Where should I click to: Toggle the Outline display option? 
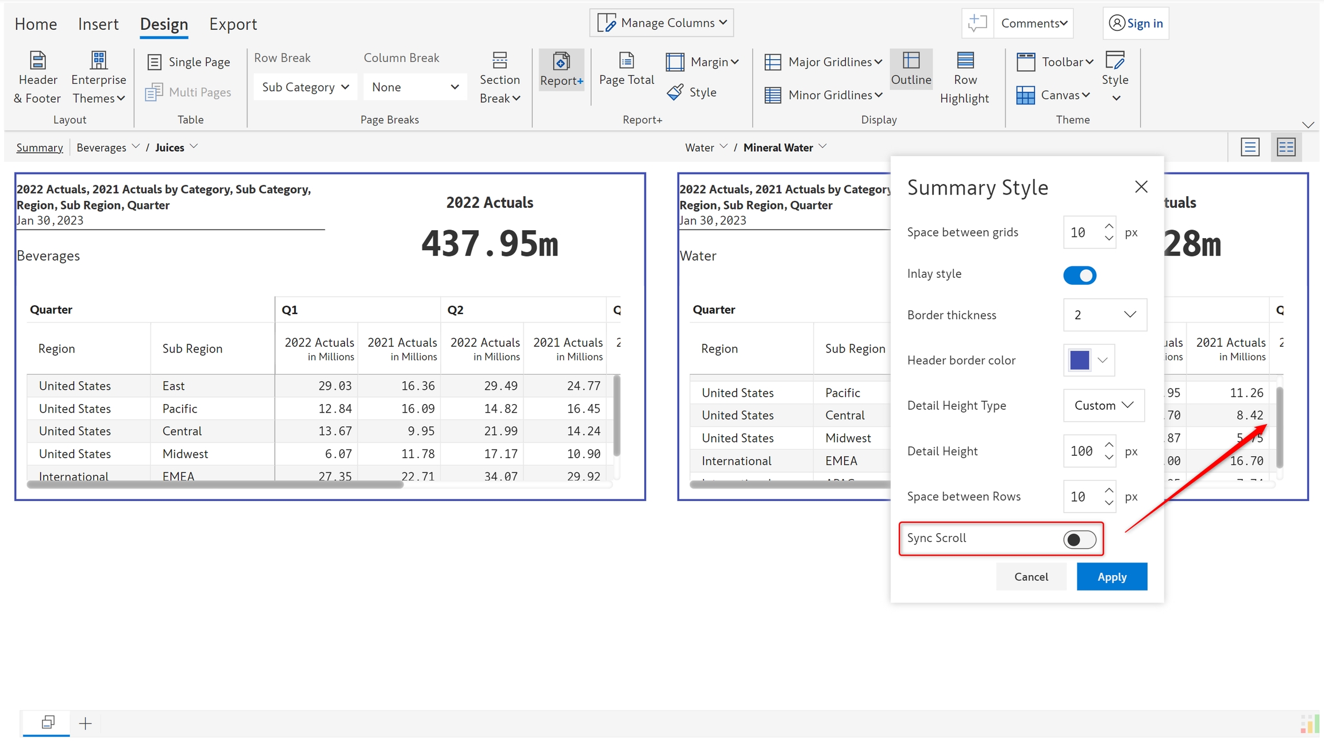pyautogui.click(x=911, y=68)
